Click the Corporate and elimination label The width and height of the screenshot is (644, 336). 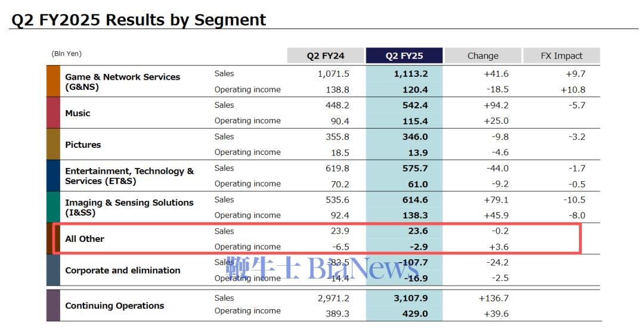(122, 270)
